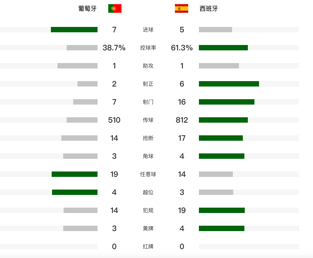Click Spain's green 控球率 bar
This screenshot has width=313, height=258.
point(223,48)
